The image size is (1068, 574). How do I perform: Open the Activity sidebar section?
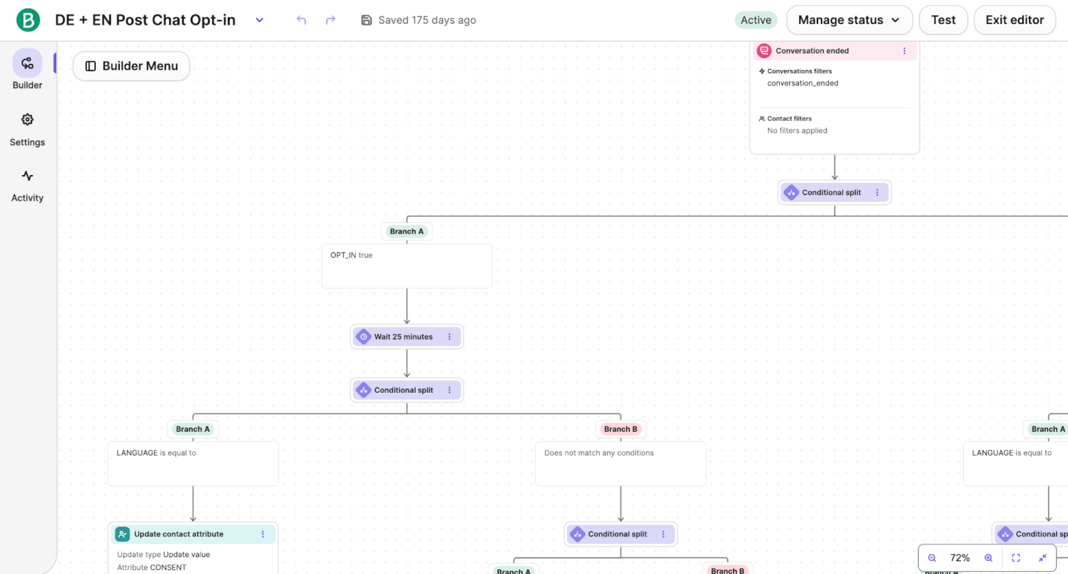(27, 186)
